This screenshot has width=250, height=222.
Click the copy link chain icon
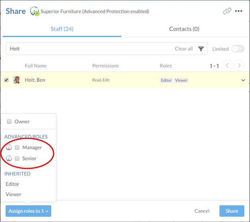pyautogui.click(x=227, y=11)
